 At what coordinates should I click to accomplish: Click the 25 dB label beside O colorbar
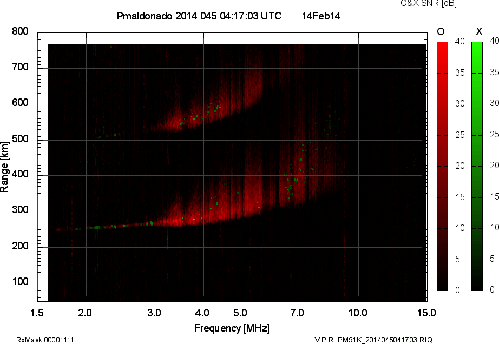[x=459, y=135]
